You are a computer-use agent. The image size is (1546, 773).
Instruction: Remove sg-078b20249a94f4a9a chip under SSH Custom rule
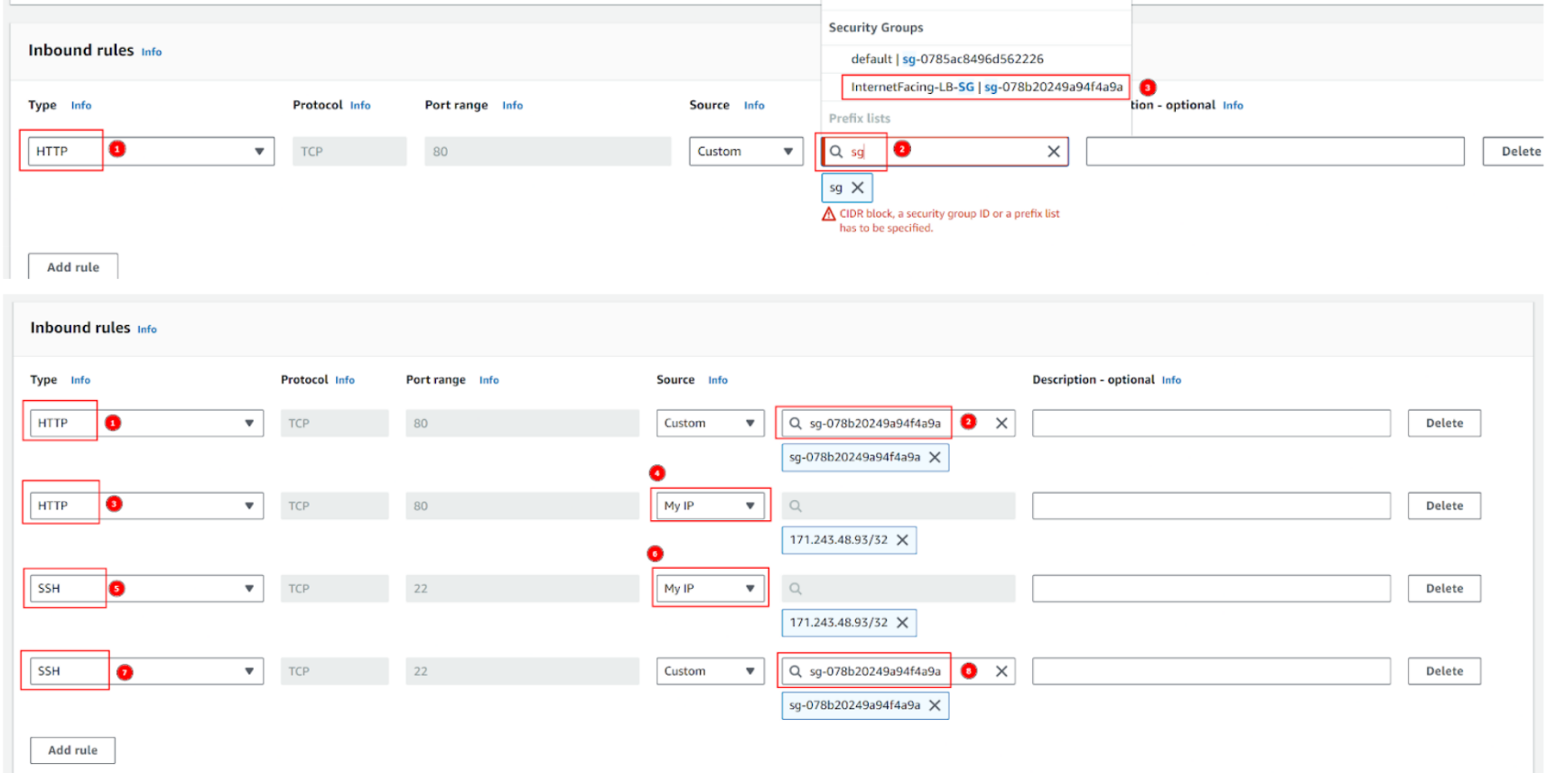pos(935,705)
